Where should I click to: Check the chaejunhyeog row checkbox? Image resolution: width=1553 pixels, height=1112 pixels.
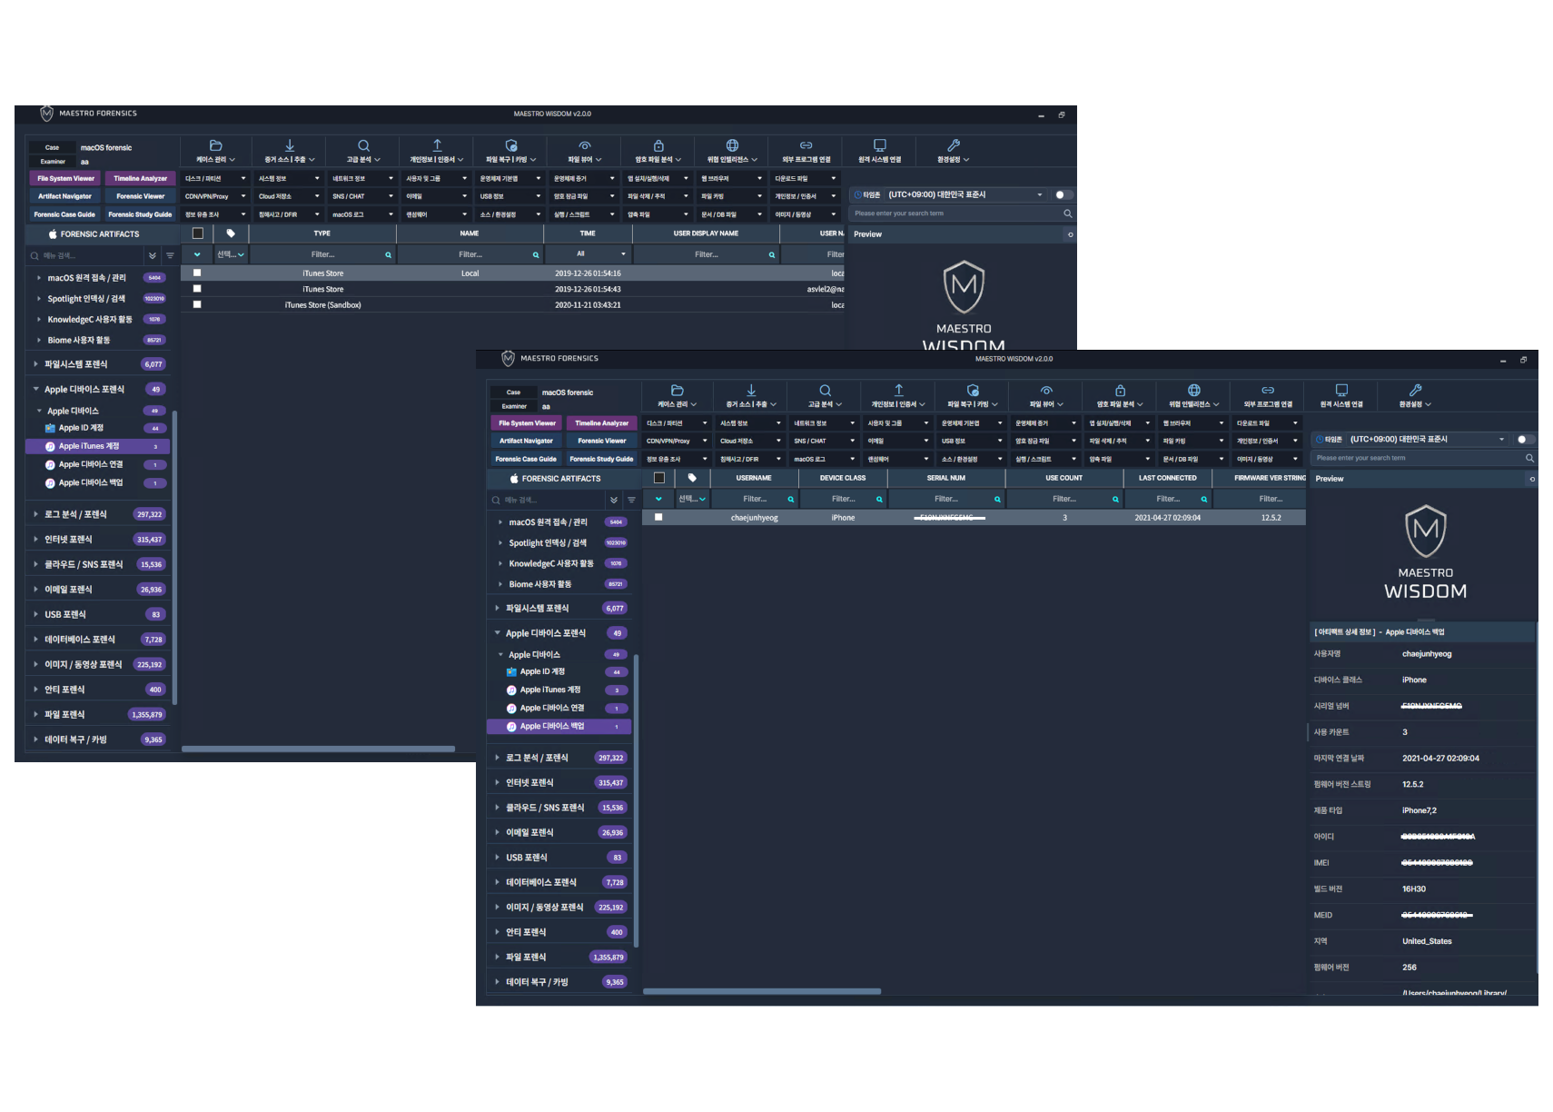click(x=658, y=517)
